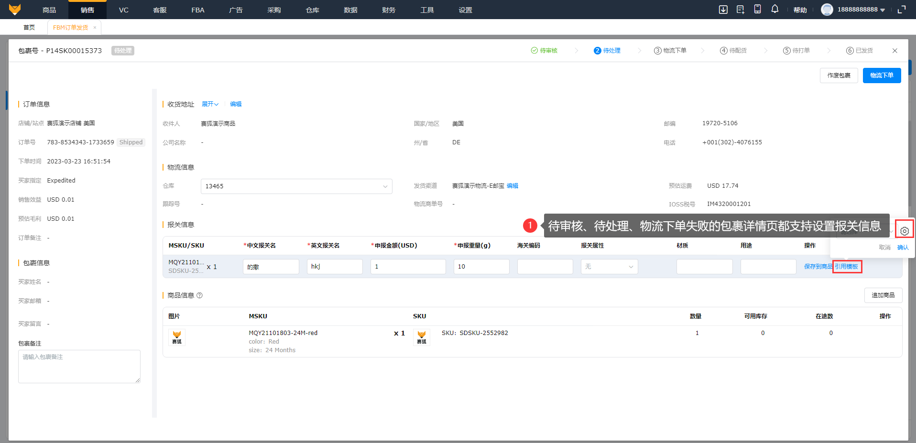Open the notification bell in the top bar

tap(774, 9)
